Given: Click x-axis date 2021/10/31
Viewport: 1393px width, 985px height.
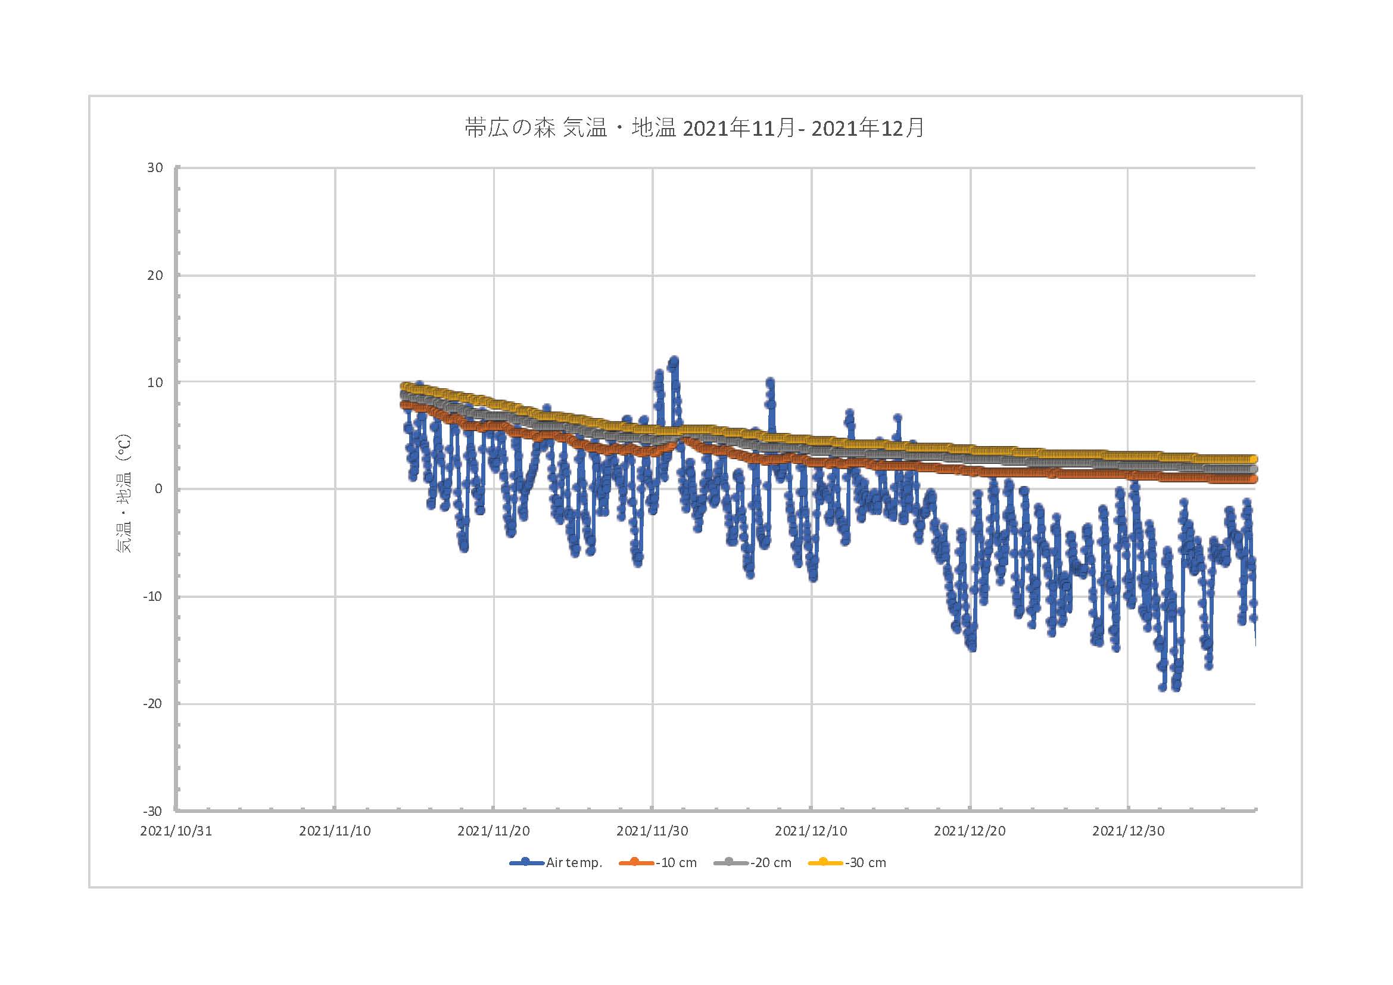Looking at the screenshot, I should coord(176,831).
